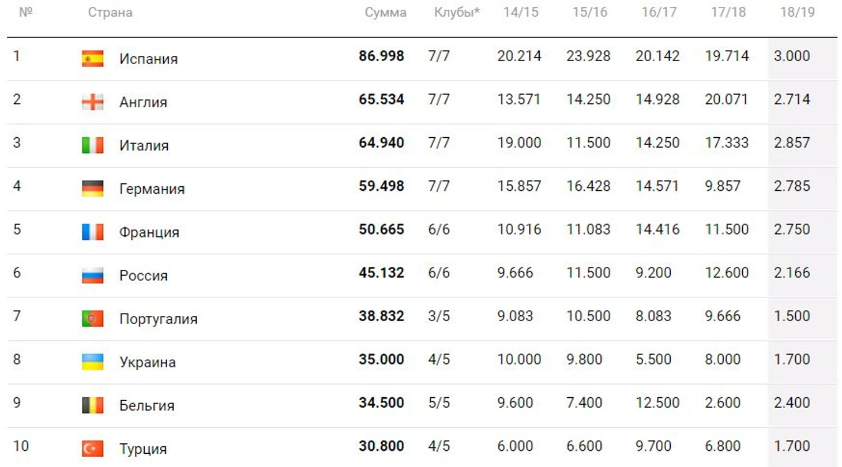Screen dimensions: 842x467
Task: Click the Spain flag icon
Action: pyautogui.click(x=93, y=58)
